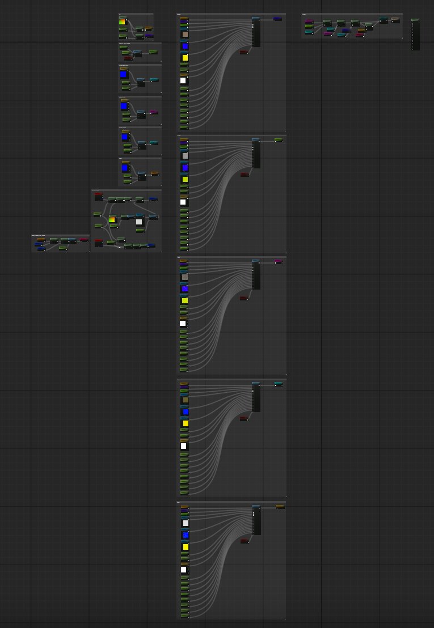Select the dark red node in the first large group
434x628 pixels.
[243, 52]
